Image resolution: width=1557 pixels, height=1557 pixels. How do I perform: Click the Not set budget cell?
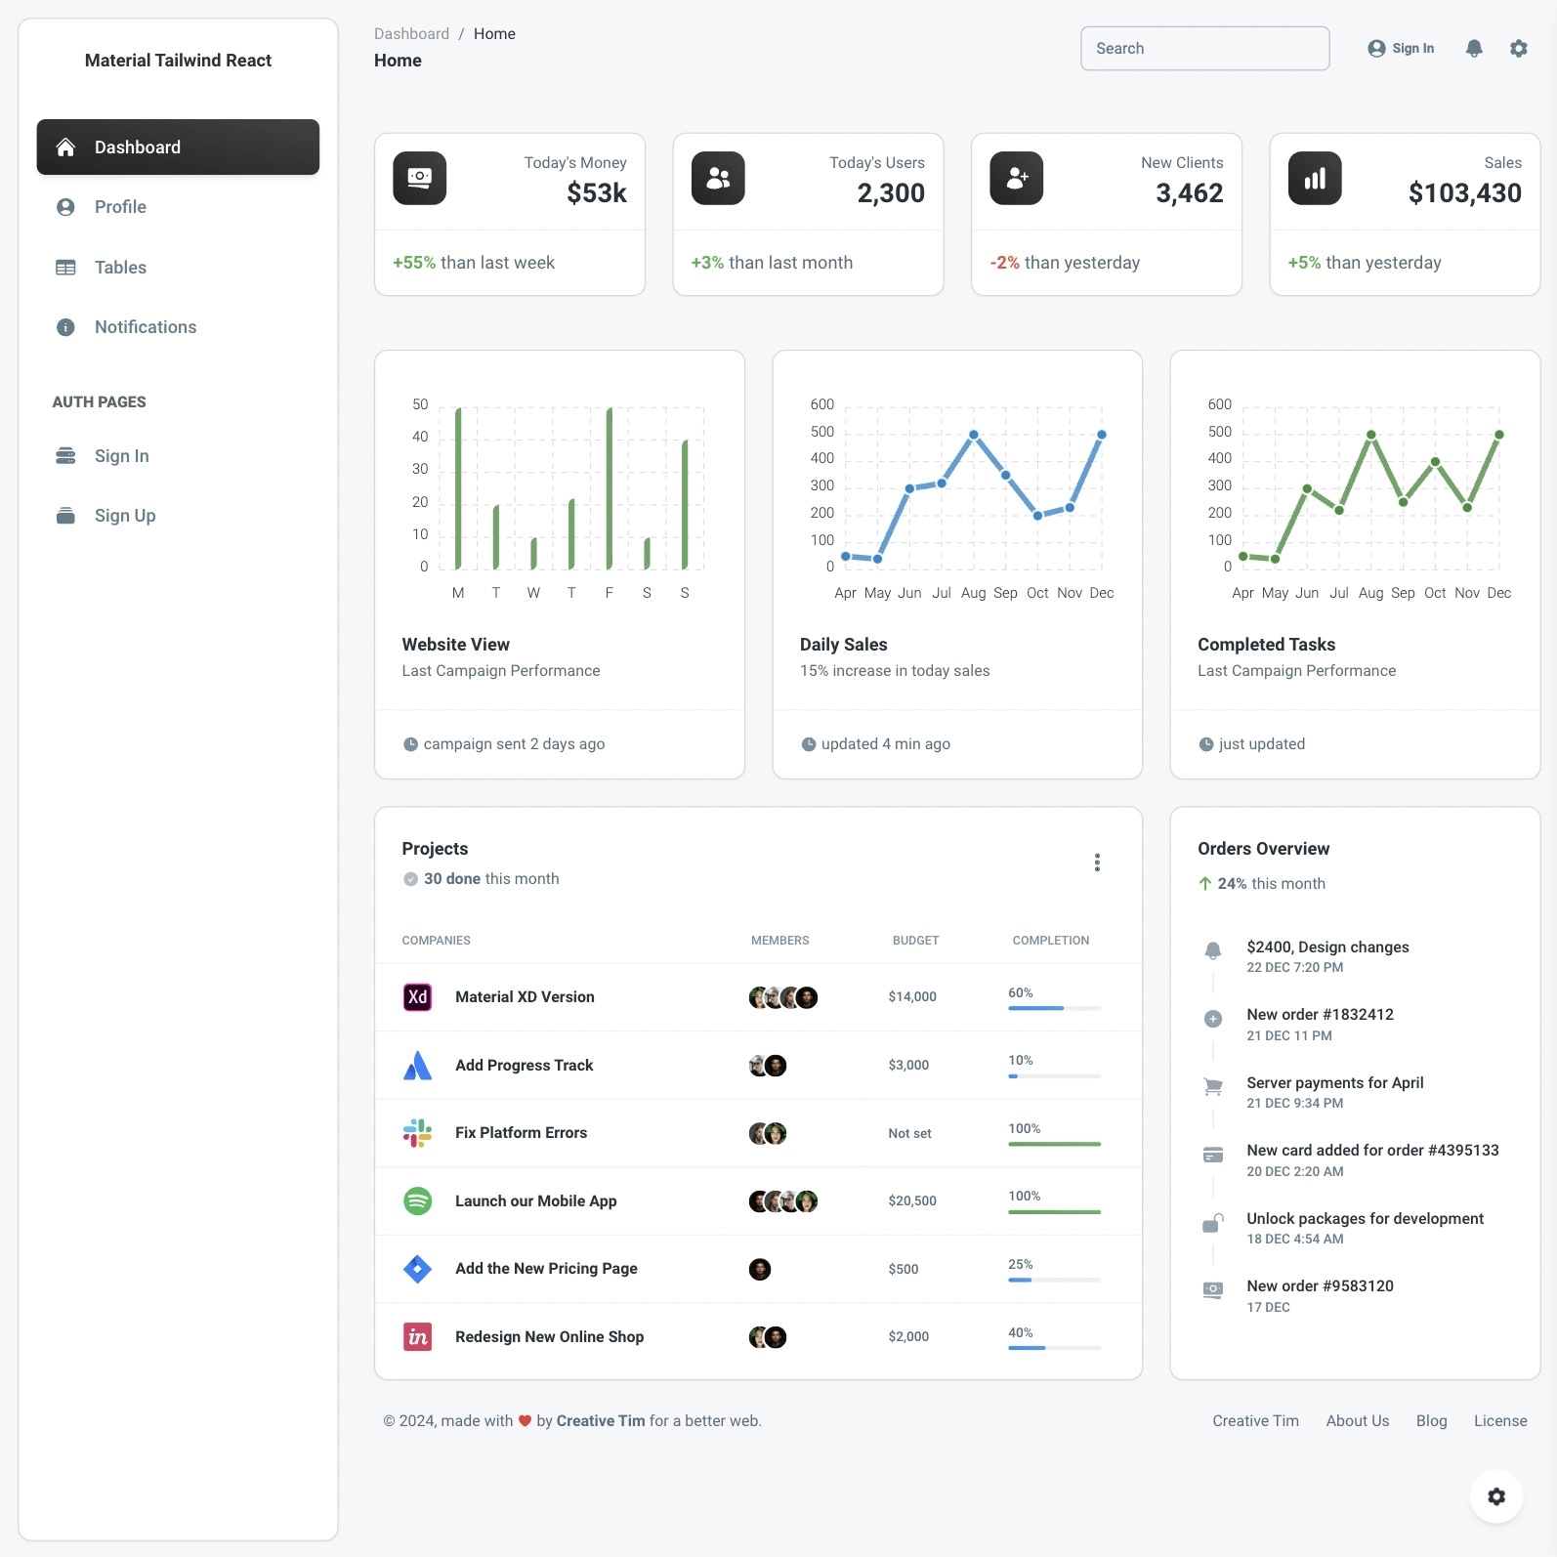(x=909, y=1133)
